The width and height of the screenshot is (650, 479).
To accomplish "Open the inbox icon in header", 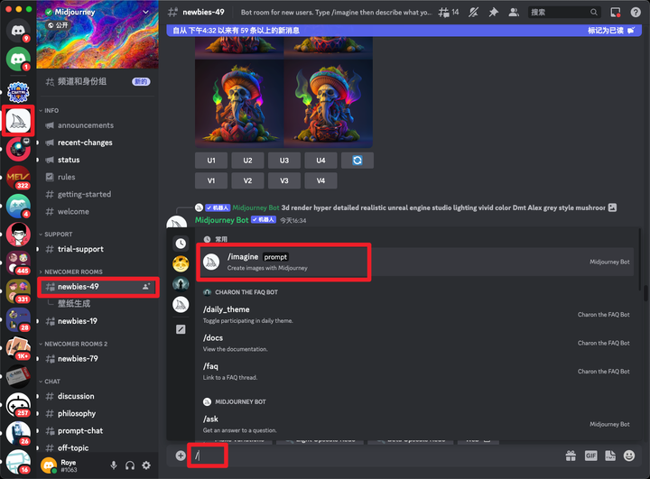I will click(x=616, y=13).
